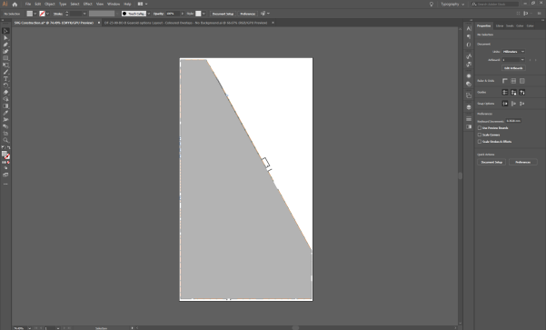546x330 pixels.
Task: Click Document Setup under Quick Actions
Action: 491,162
